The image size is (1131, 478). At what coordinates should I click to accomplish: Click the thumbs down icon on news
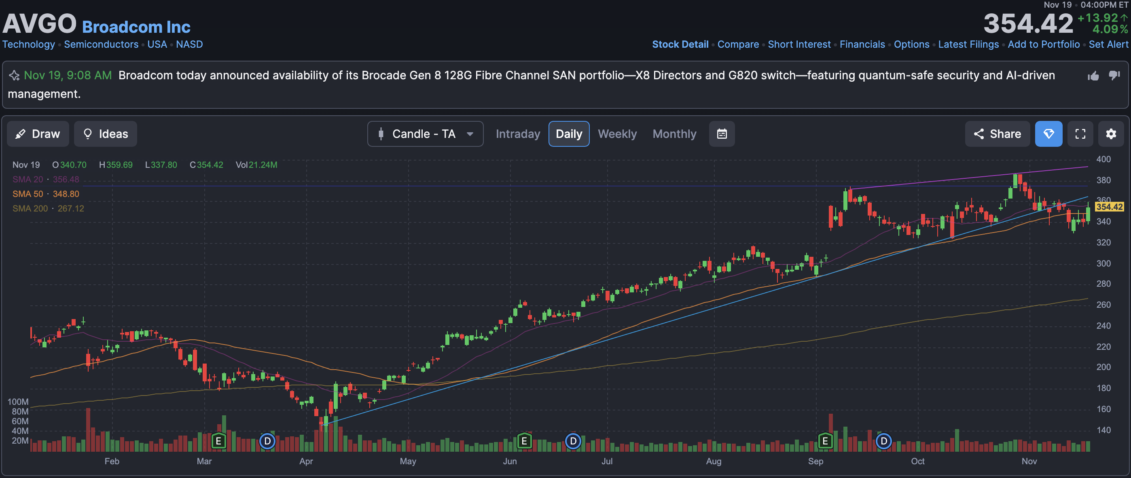coord(1114,76)
